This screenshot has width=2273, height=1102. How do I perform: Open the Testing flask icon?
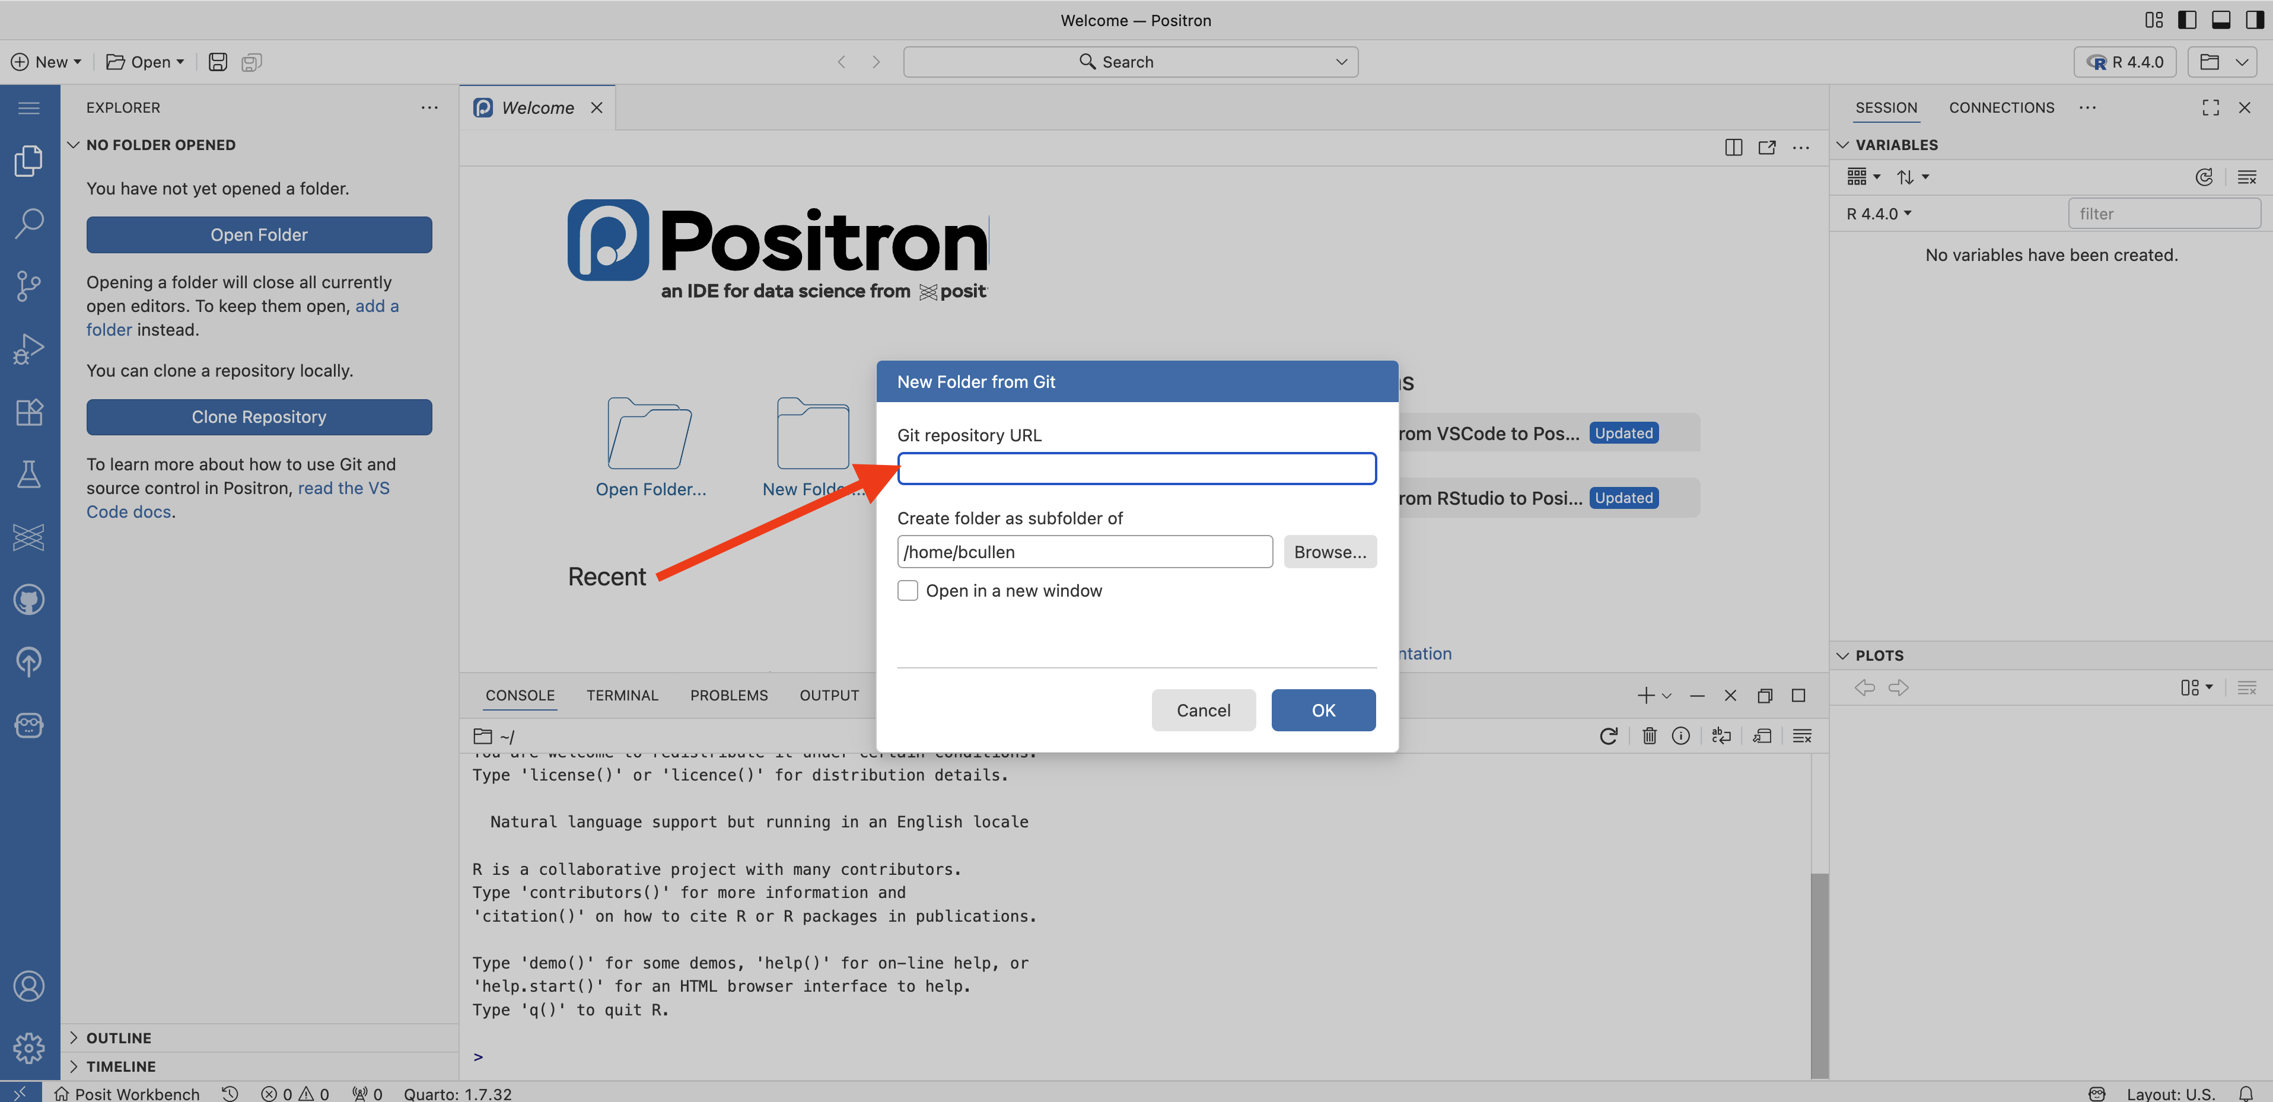28,474
